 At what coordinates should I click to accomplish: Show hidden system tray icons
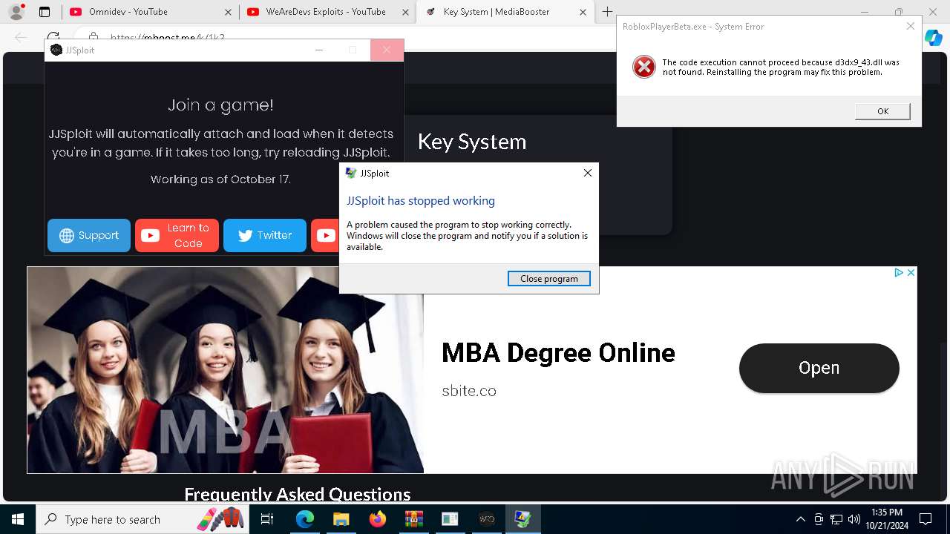tap(800, 519)
